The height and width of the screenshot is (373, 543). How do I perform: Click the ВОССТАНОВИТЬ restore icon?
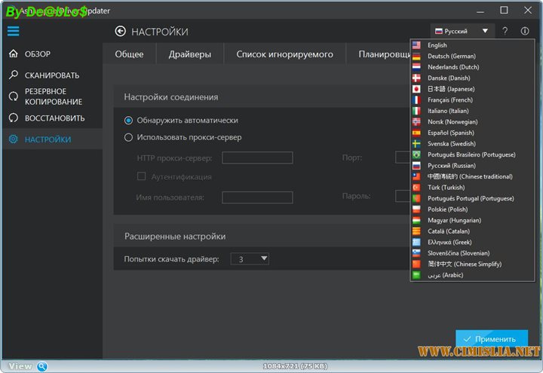[14, 118]
